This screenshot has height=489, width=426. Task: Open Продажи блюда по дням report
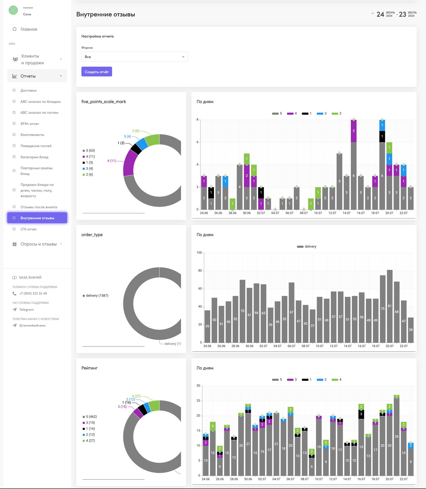[37, 190]
